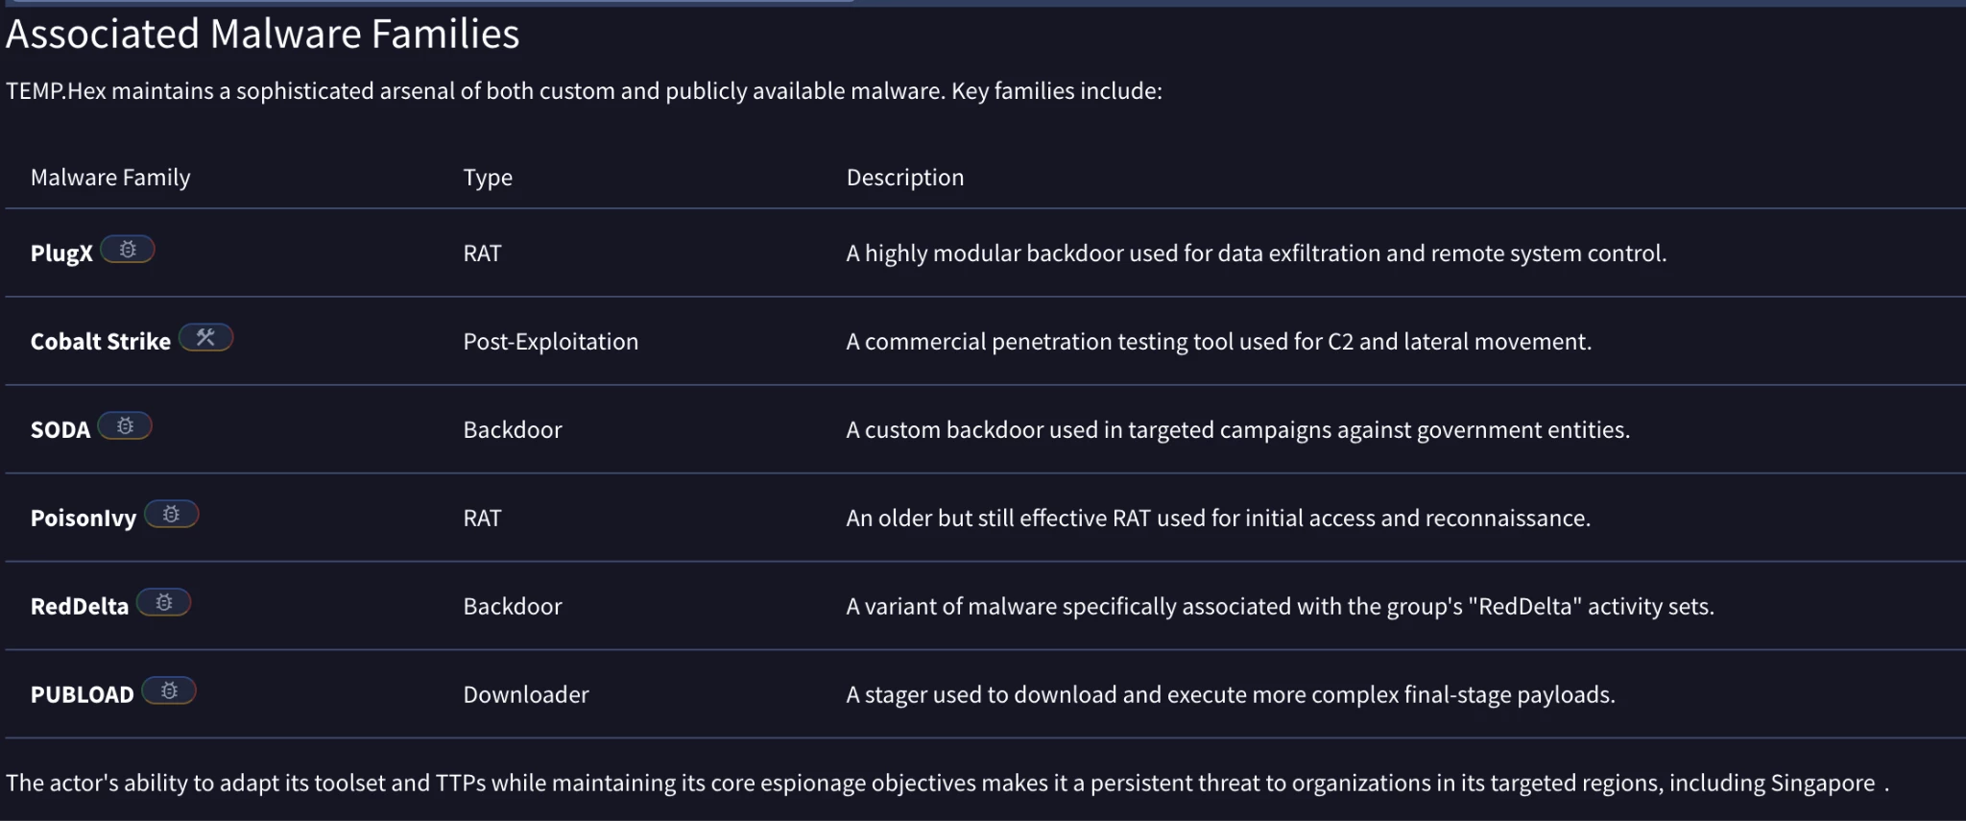Image resolution: width=1966 pixels, height=821 pixels.
Task: Open the PoisonIvy malware entry
Action: click(x=84, y=519)
